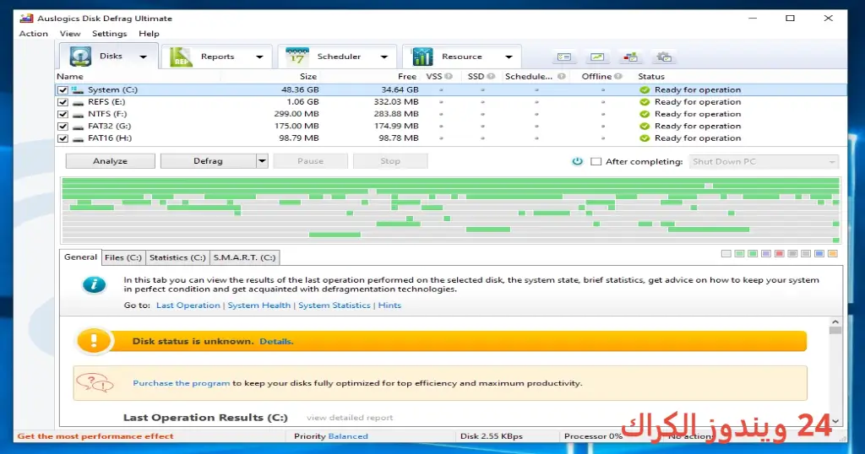
Task: Open the colored cluster blocks toolbar icon
Action: click(630, 57)
